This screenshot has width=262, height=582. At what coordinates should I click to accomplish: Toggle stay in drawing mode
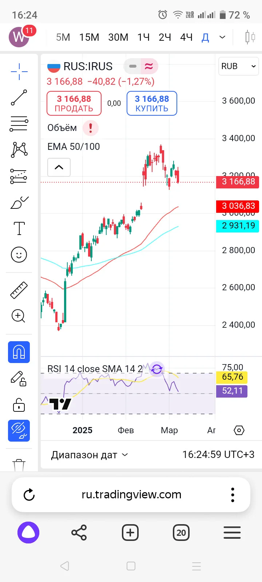[19, 378]
